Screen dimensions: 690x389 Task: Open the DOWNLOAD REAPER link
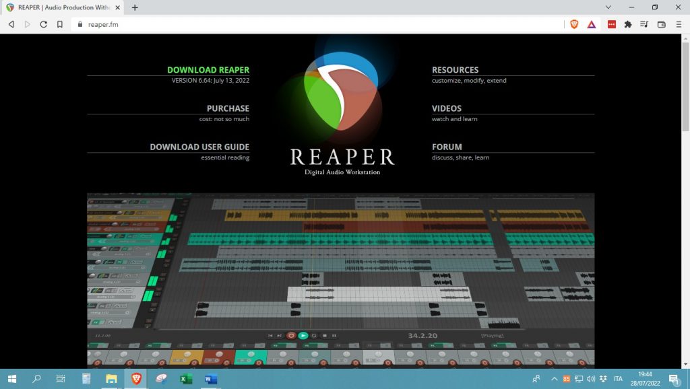point(208,69)
